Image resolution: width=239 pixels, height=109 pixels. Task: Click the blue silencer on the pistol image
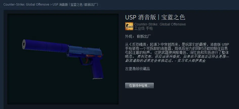tap(46, 46)
